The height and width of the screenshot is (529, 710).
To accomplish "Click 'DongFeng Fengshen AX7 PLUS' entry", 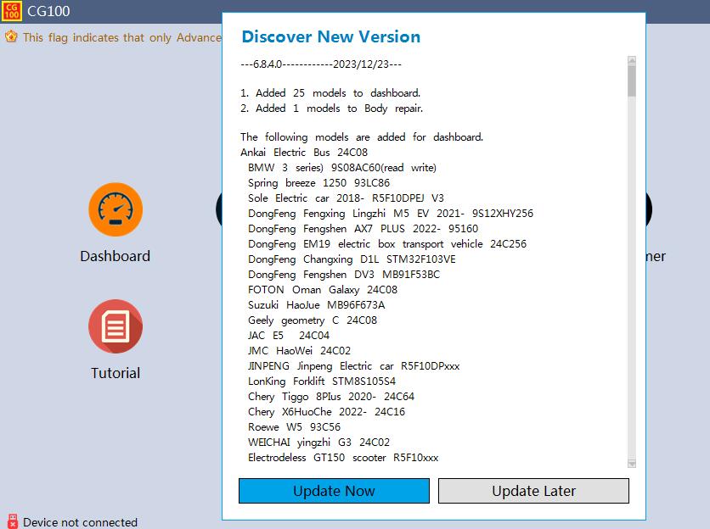I will [x=363, y=229].
